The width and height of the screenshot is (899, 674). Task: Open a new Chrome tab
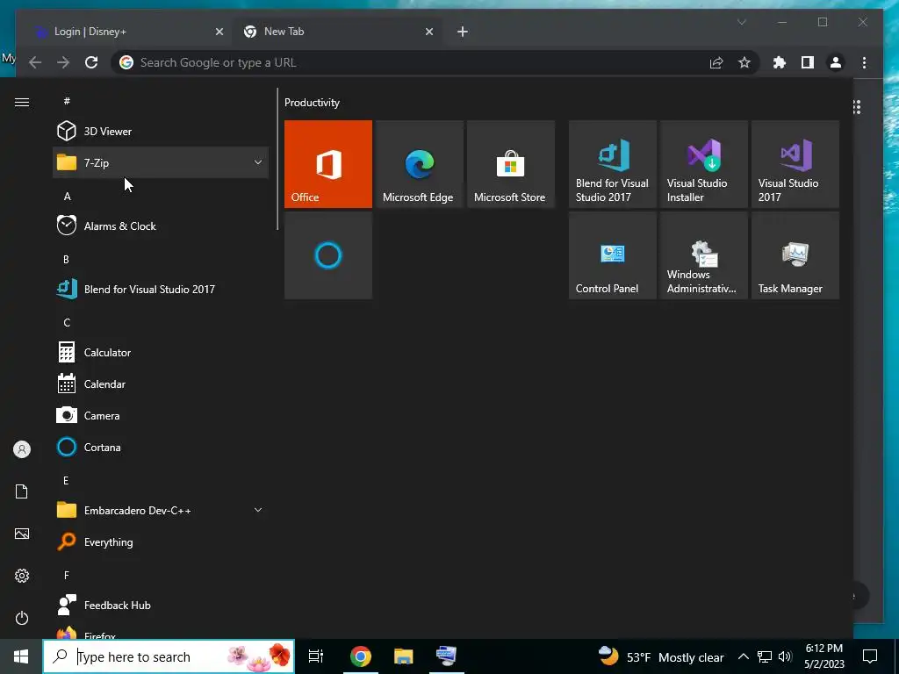[x=463, y=32]
